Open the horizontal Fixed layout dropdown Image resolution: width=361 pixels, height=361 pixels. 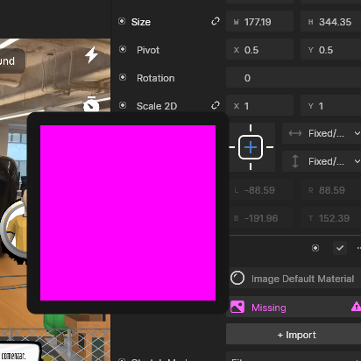click(x=322, y=133)
